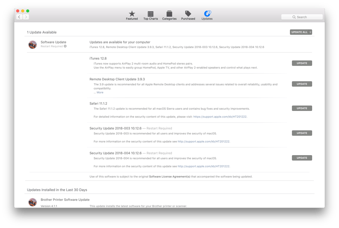Screen dimensions: 339x228
Task: Open the Software License Agreement(s) link
Action: click(x=170, y=177)
